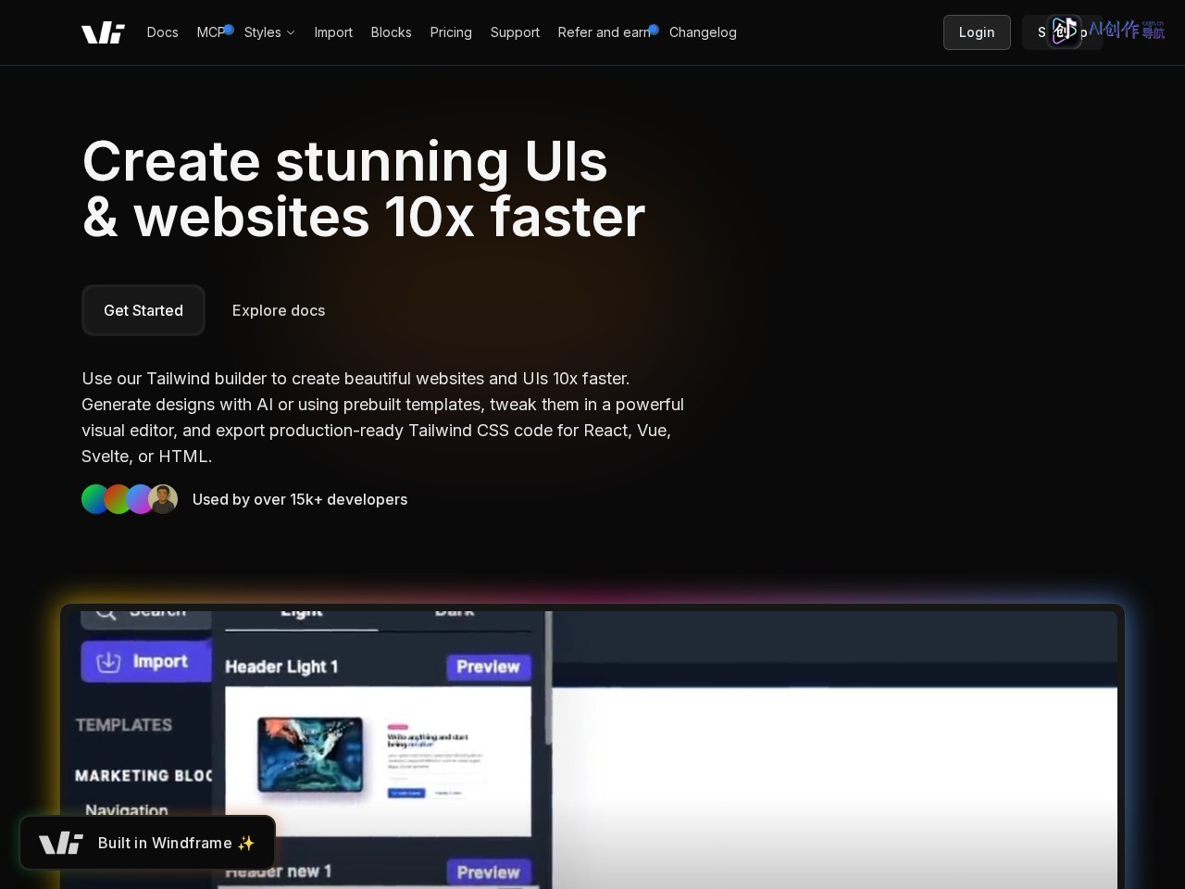The image size is (1185, 889).
Task: Click the green gradient avatar circle
Action: pyautogui.click(x=95, y=499)
